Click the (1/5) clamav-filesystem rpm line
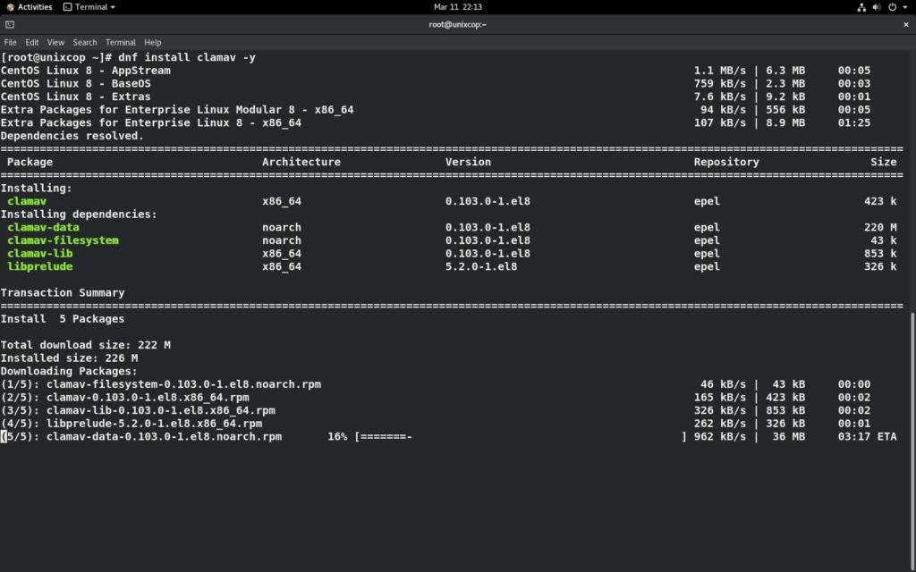The width and height of the screenshot is (916, 572). [161, 384]
